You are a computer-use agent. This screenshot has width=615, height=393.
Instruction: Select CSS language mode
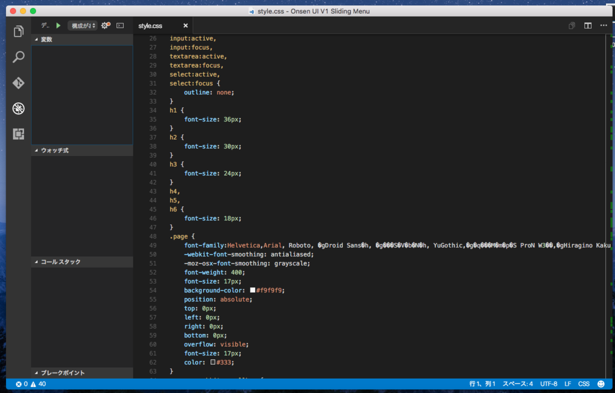click(x=584, y=384)
